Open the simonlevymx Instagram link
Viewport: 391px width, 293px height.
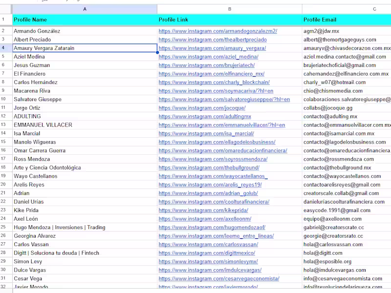point(208,262)
